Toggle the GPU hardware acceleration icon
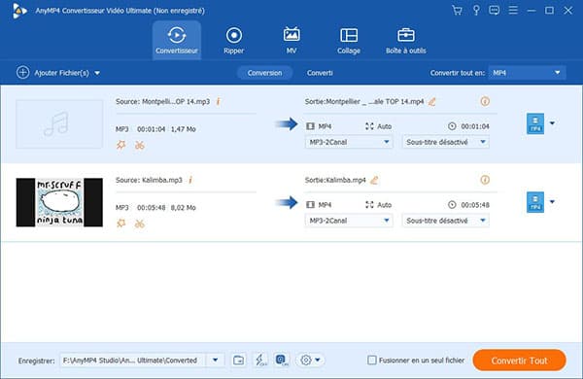The width and height of the screenshot is (583, 379). tap(282, 360)
